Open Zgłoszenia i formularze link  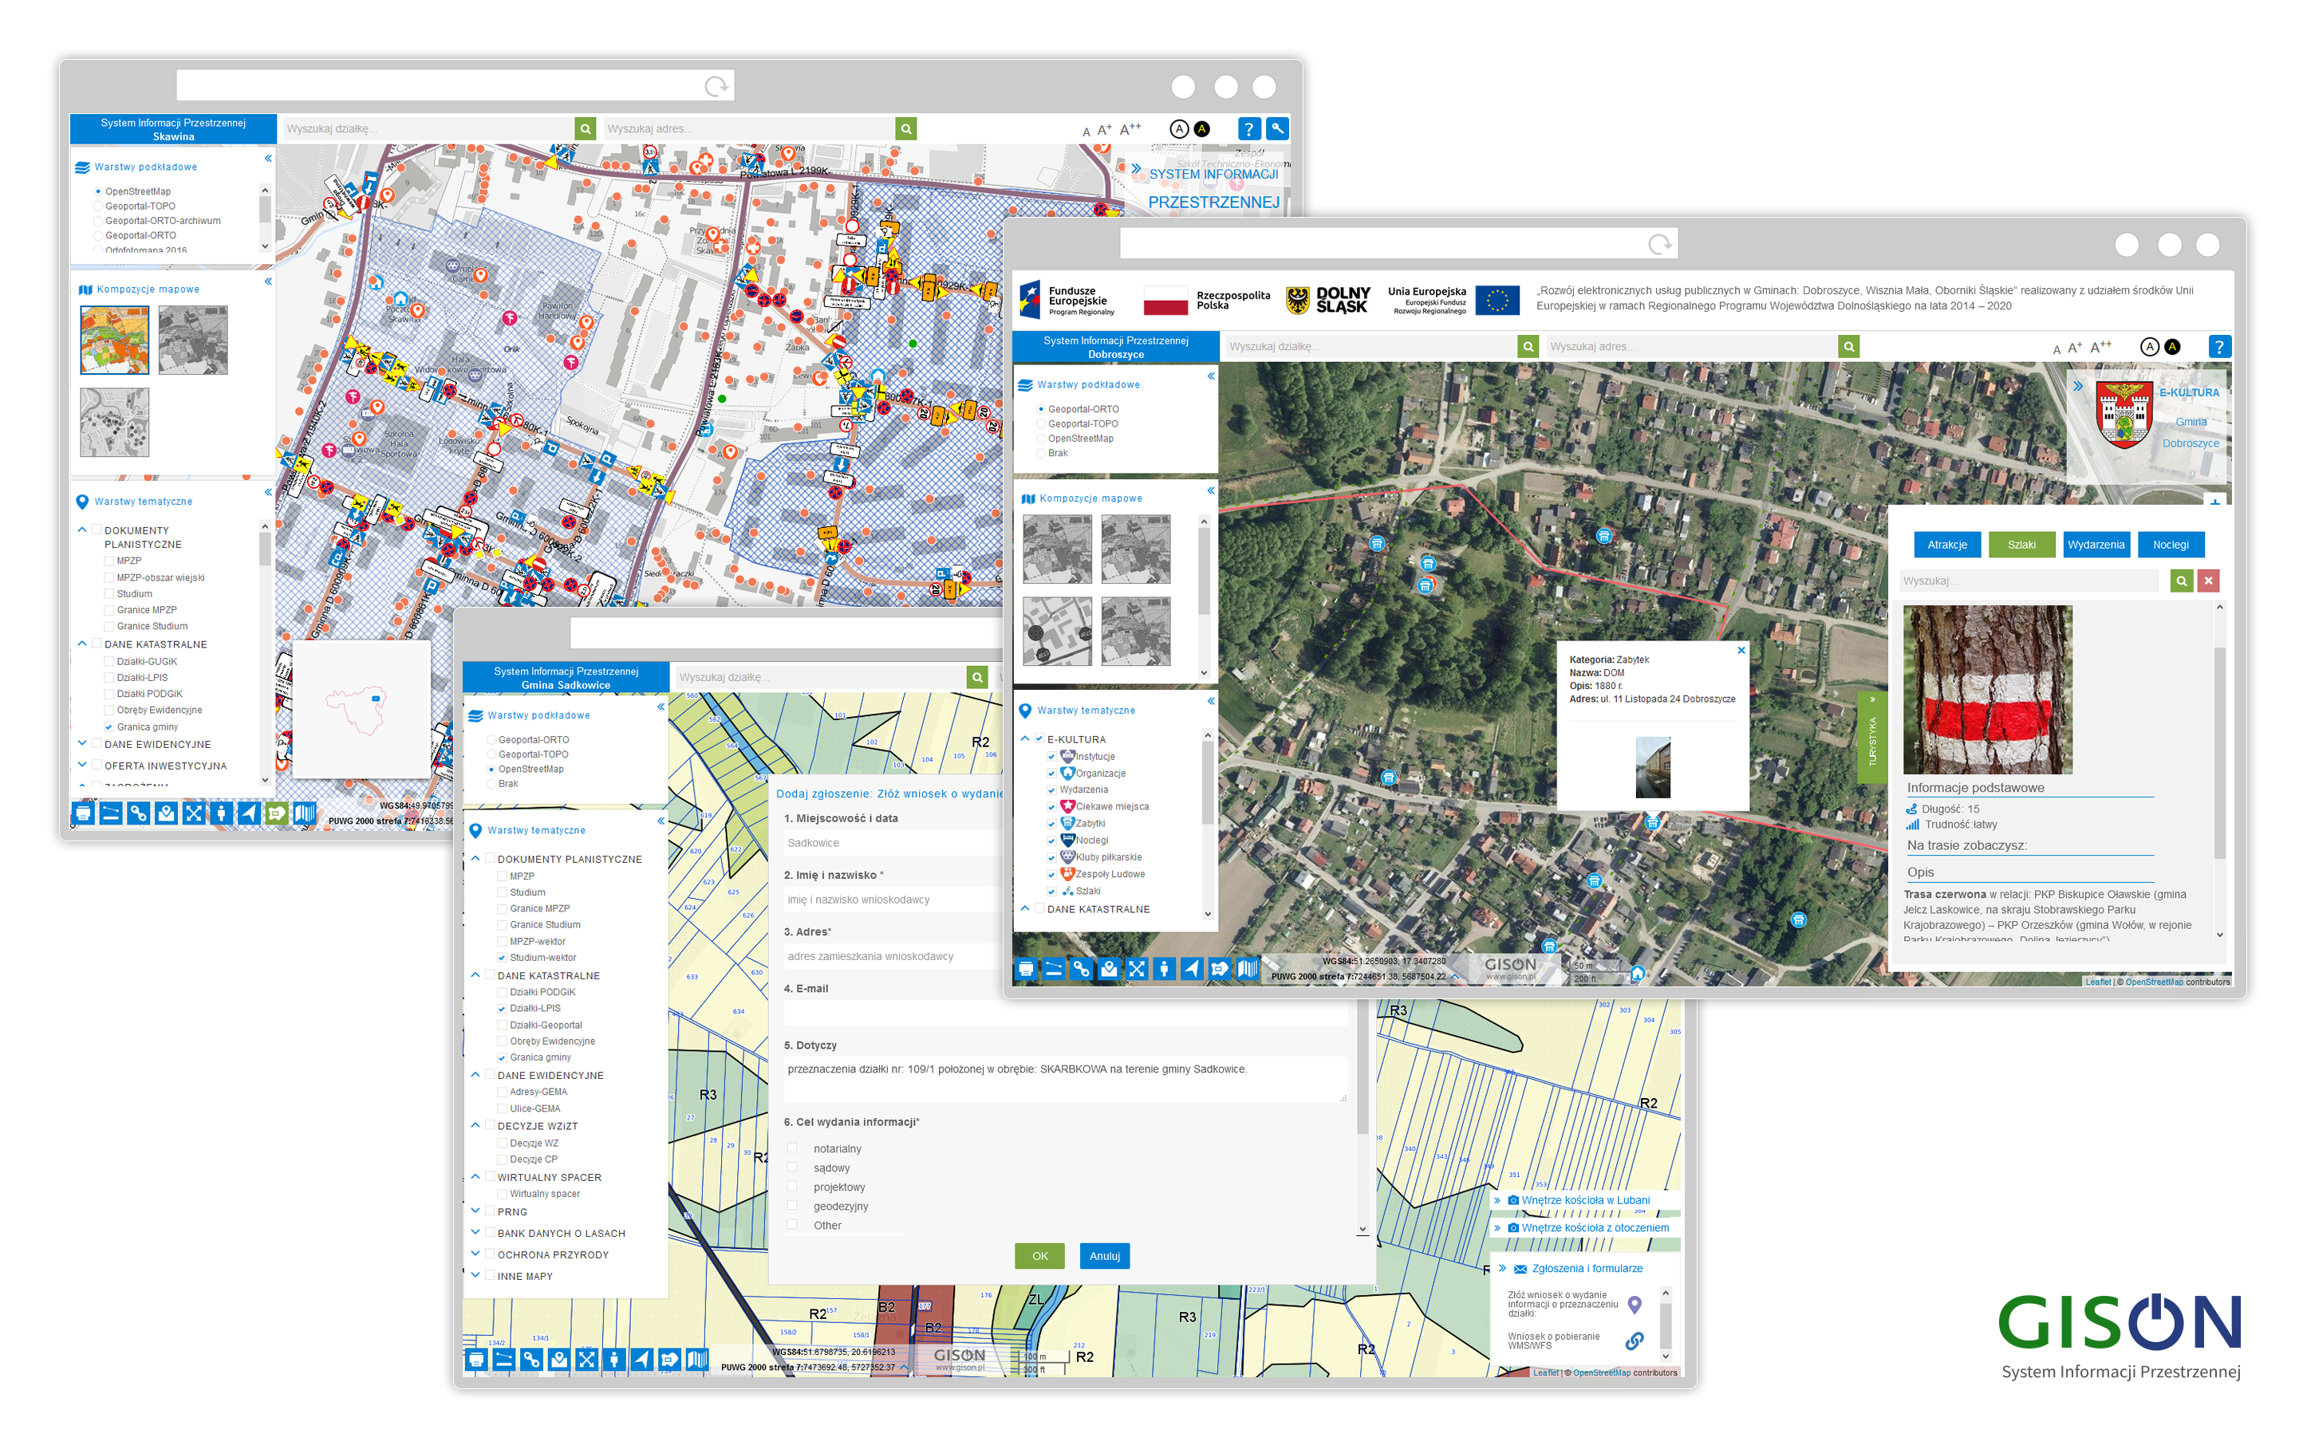(x=1587, y=1269)
